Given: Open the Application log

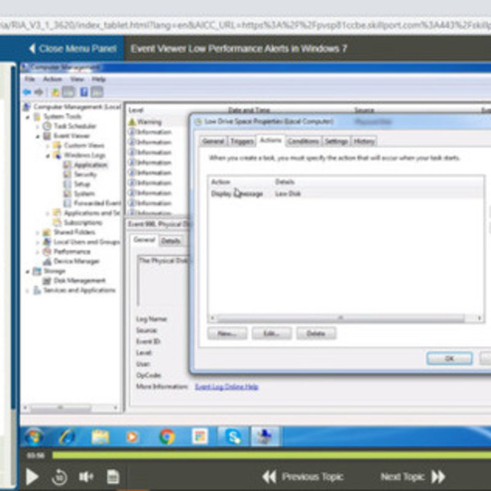Looking at the screenshot, I should click(x=90, y=164).
